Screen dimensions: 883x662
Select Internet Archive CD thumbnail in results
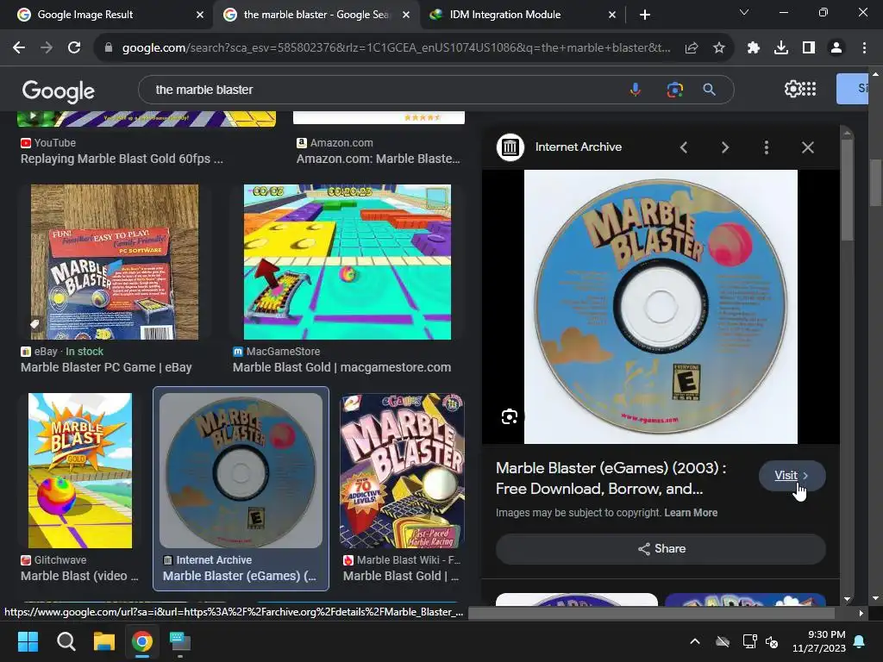(x=241, y=471)
